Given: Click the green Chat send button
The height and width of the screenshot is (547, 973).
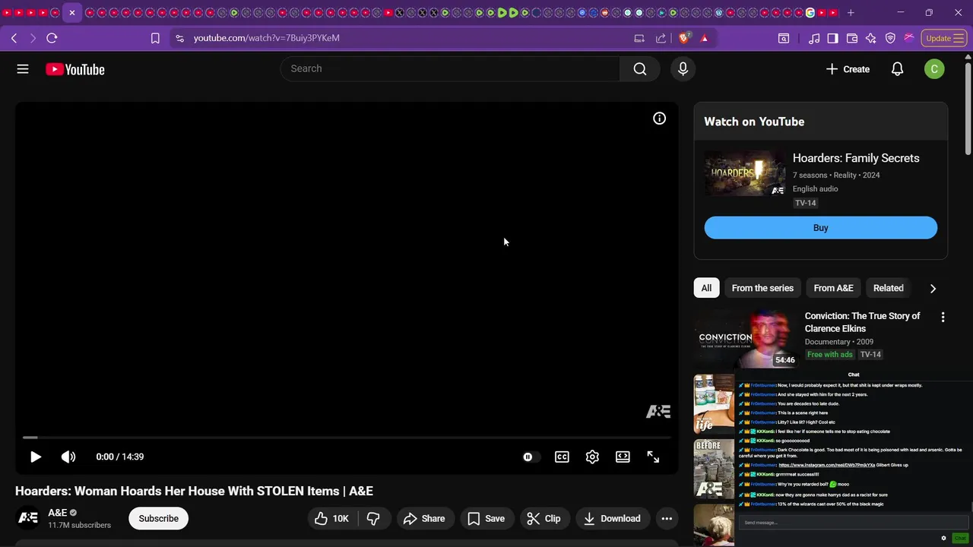Looking at the screenshot, I should 960,538.
